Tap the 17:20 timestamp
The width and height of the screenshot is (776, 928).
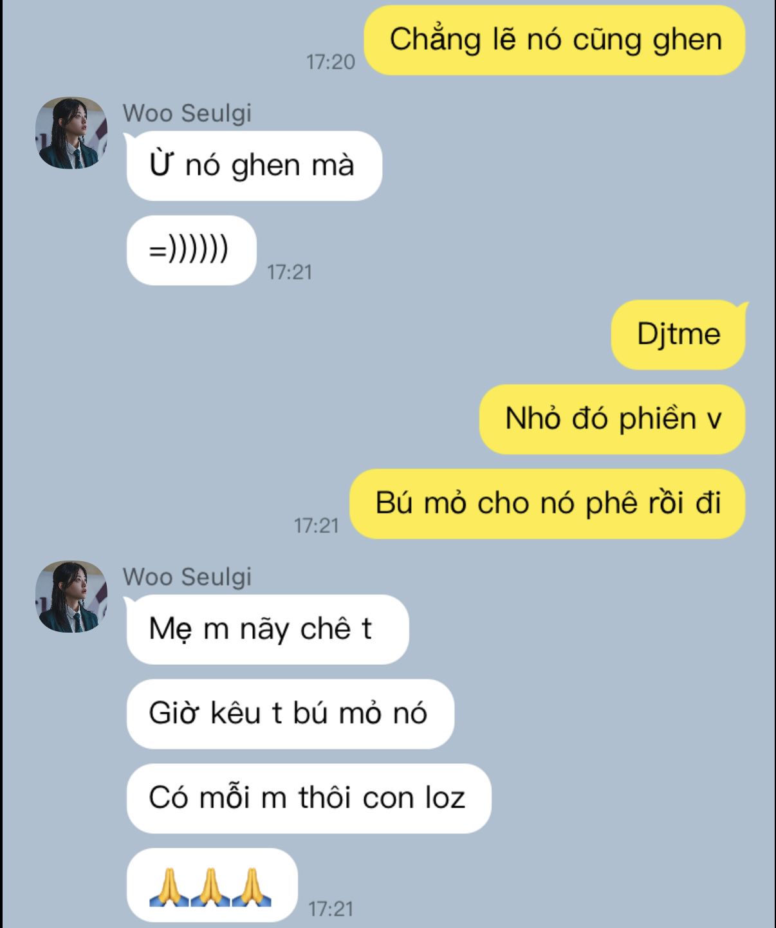click(331, 62)
